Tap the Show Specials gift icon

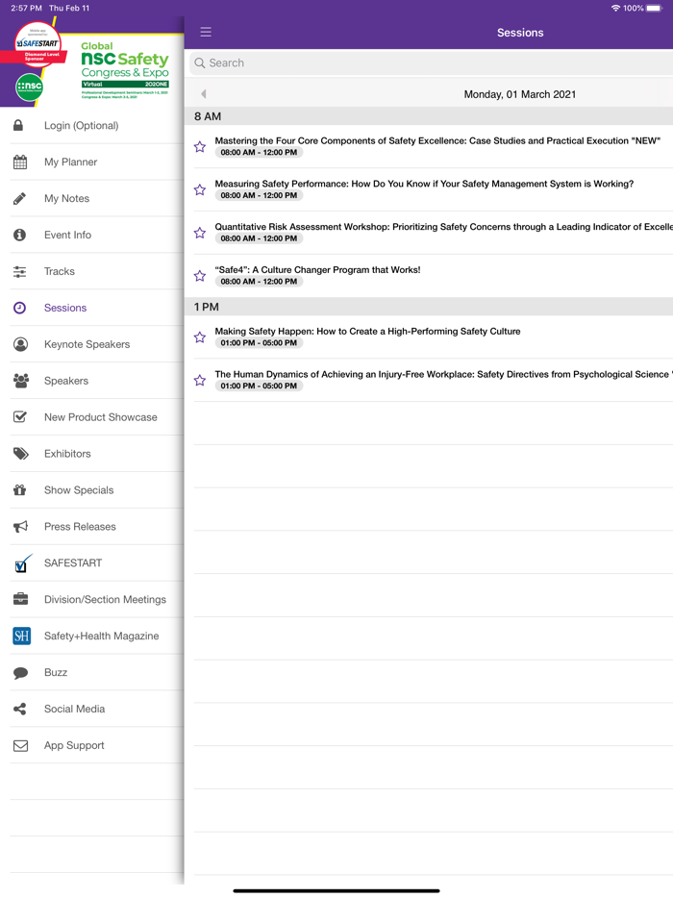click(x=20, y=490)
